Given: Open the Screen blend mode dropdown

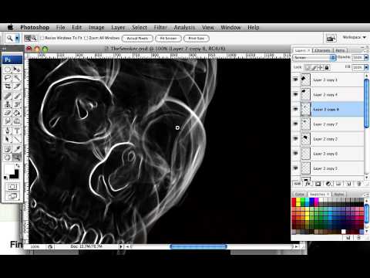Looking at the screenshot, I should [x=314, y=57].
